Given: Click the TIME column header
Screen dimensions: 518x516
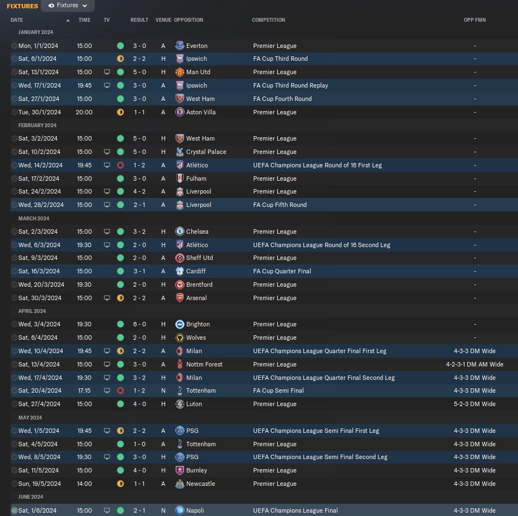Looking at the screenshot, I should tap(84, 20).
